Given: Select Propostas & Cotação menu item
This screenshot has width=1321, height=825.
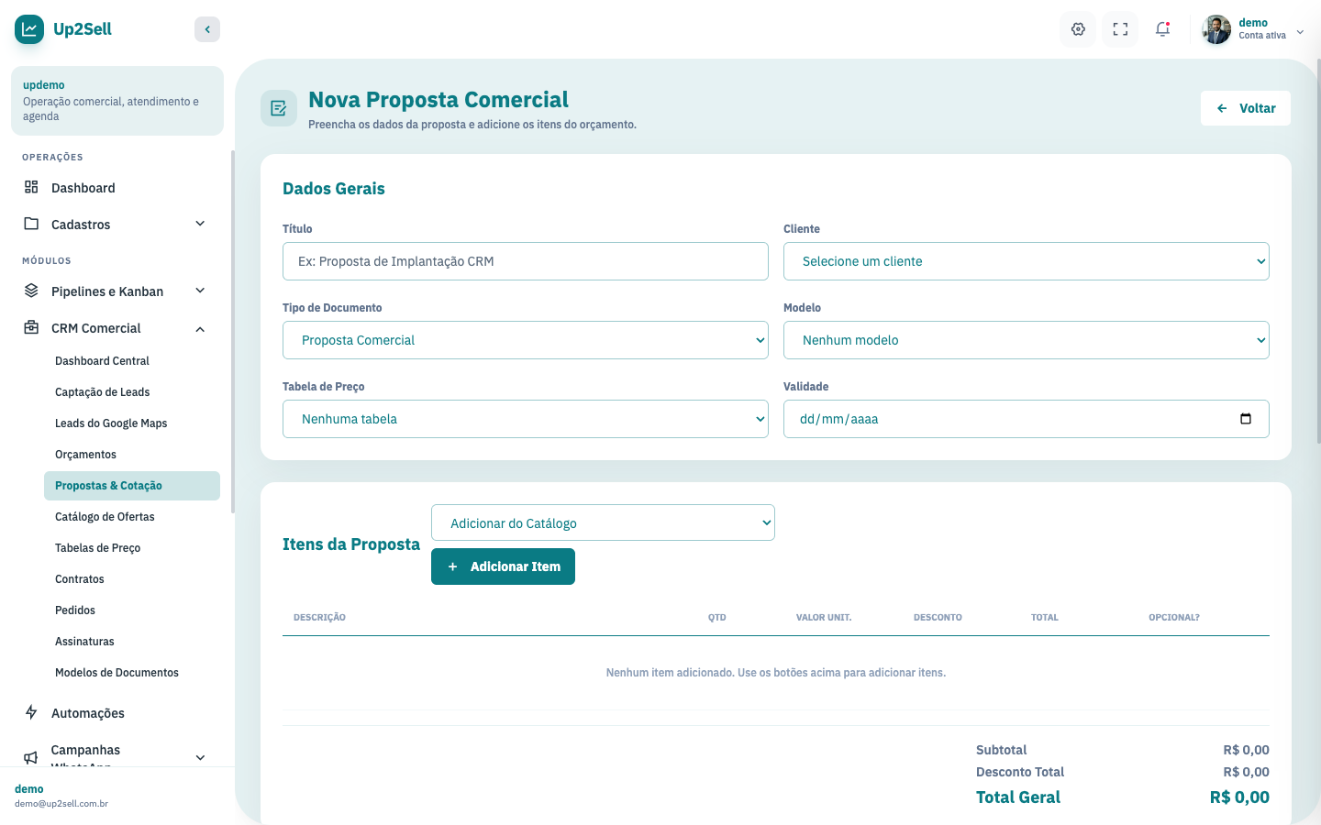Looking at the screenshot, I should pyautogui.click(x=132, y=486).
